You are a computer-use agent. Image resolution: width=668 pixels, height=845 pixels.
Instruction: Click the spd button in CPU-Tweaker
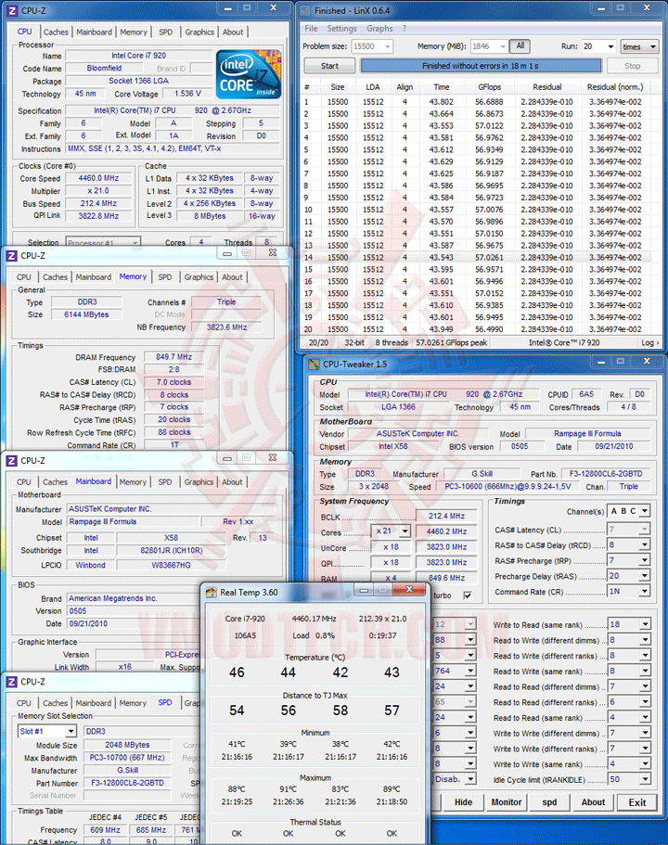[x=549, y=802]
